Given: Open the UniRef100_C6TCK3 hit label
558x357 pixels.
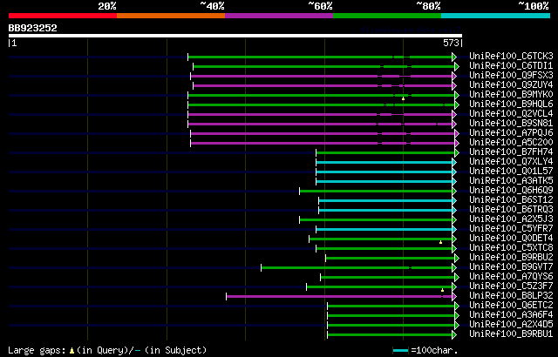Looking at the screenshot, I should 511,56.
